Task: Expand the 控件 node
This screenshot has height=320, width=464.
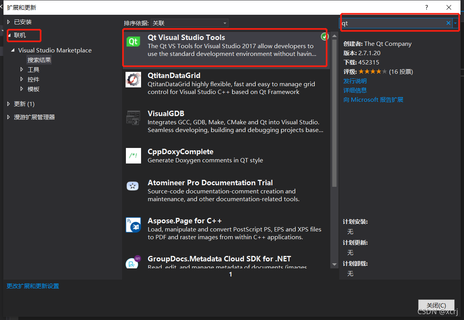Action: point(22,79)
